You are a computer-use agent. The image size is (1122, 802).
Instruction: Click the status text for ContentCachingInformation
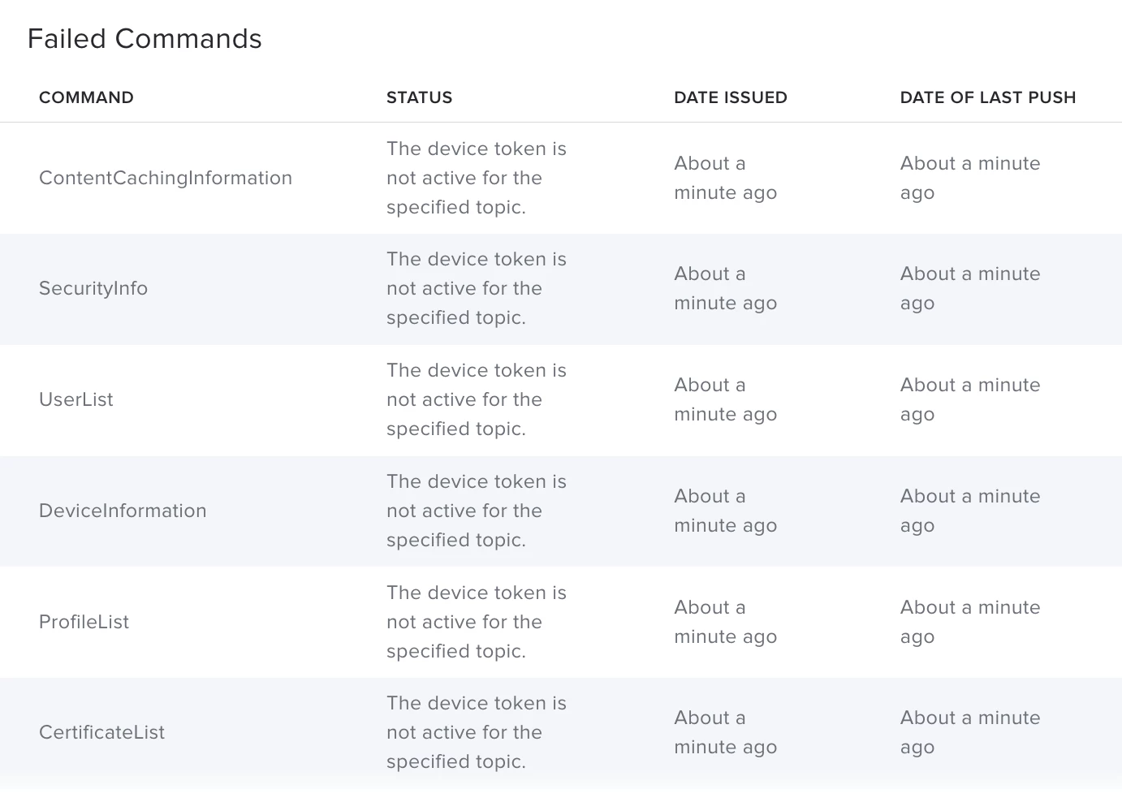point(477,178)
